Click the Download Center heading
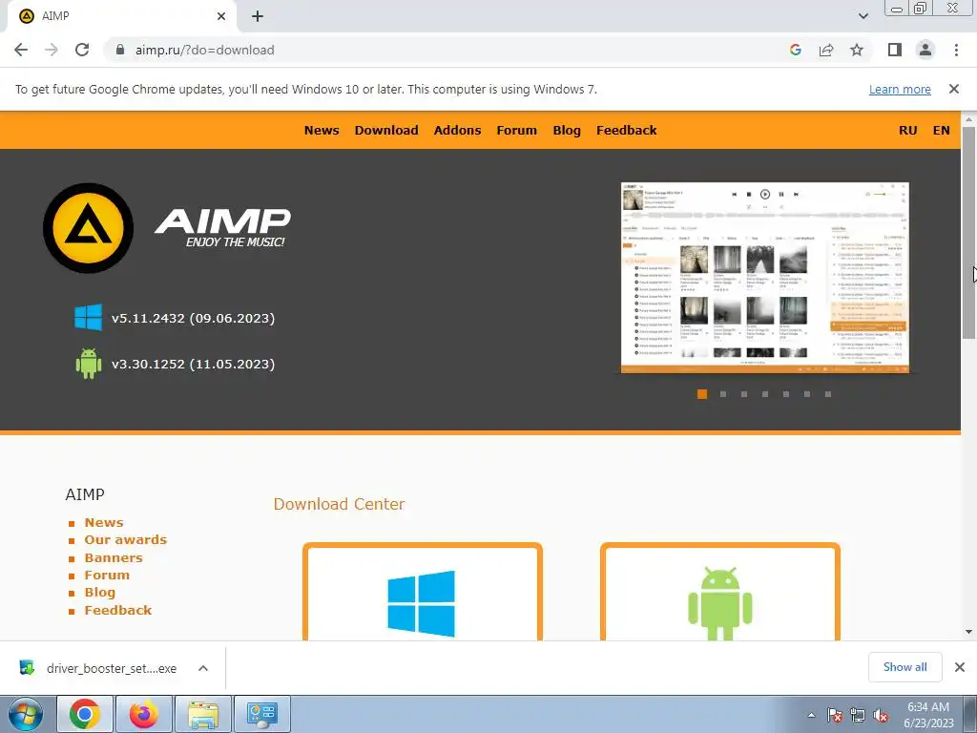977x733 pixels. 339,504
